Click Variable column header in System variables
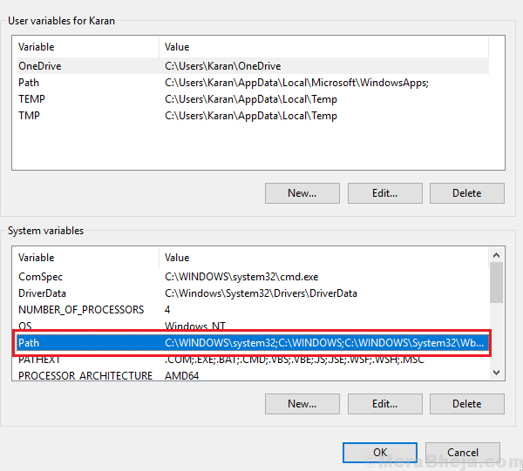This screenshot has height=471, width=523. coord(88,258)
